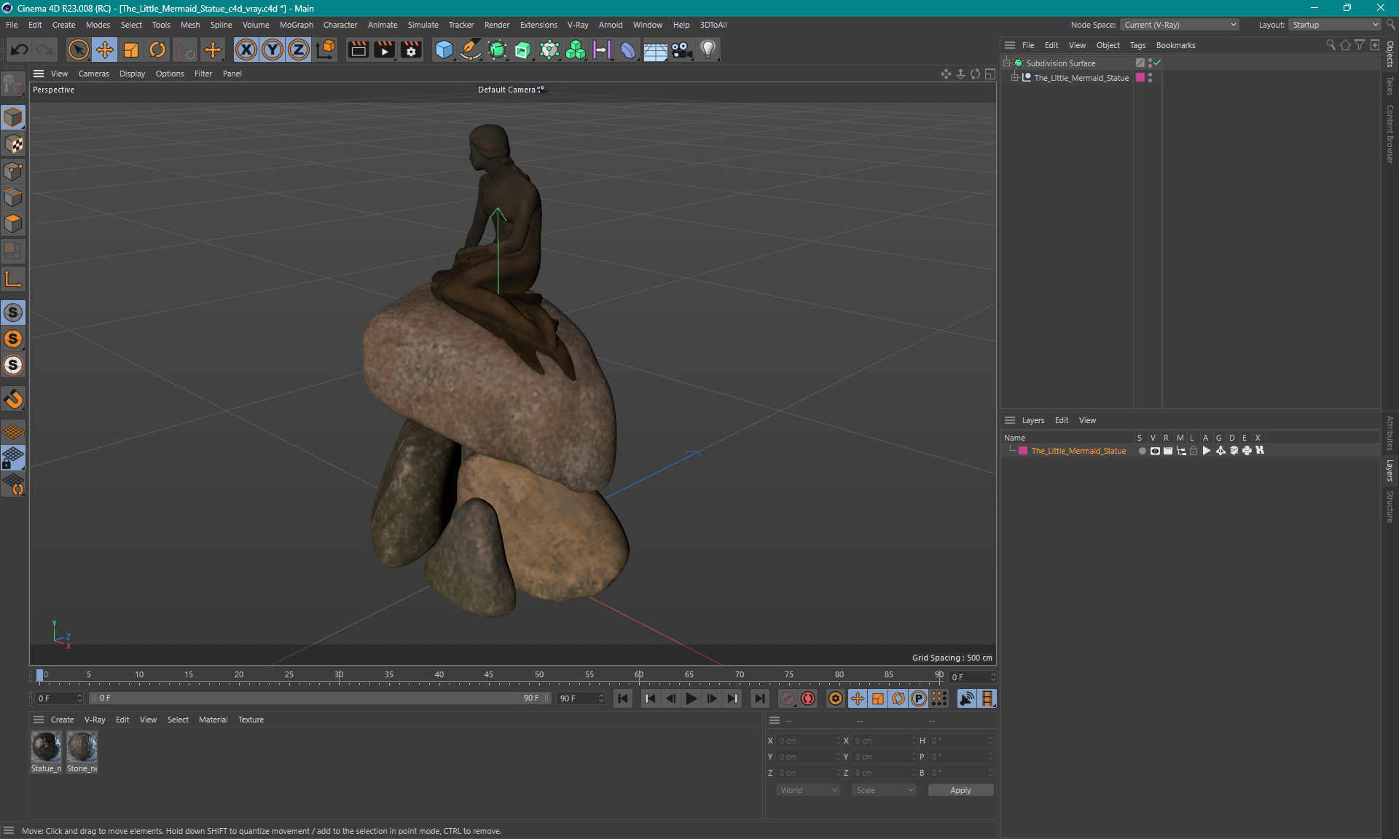Switch to Polygons mode
Image resolution: width=1399 pixels, height=839 pixels.
click(13, 224)
